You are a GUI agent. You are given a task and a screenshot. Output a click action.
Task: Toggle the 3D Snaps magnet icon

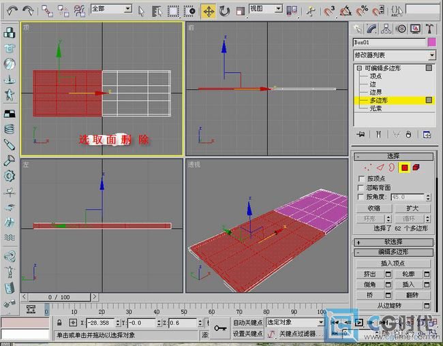(329, 12)
